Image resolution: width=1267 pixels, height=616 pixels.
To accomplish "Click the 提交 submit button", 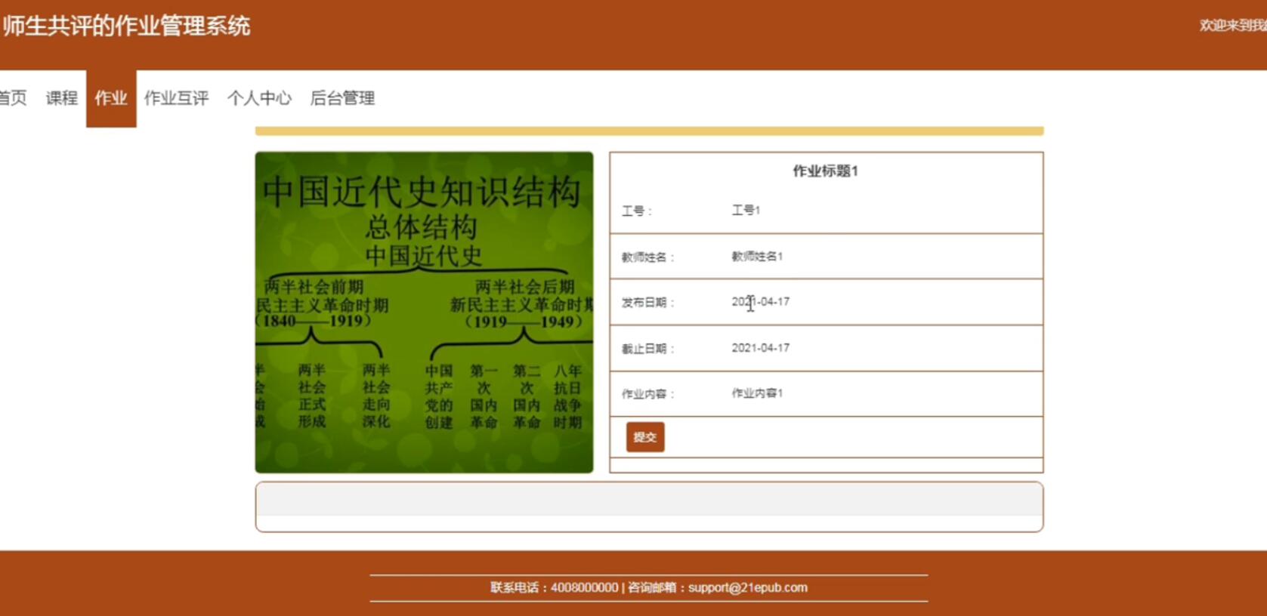I will (645, 437).
